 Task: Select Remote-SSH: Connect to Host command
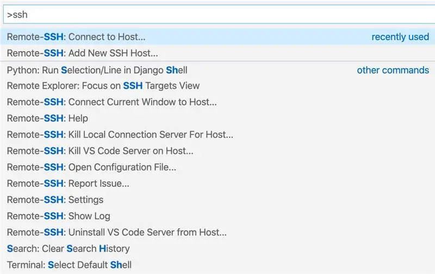[217, 36]
